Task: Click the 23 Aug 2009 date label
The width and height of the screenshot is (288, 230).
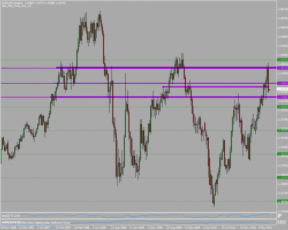Action: tap(174, 228)
